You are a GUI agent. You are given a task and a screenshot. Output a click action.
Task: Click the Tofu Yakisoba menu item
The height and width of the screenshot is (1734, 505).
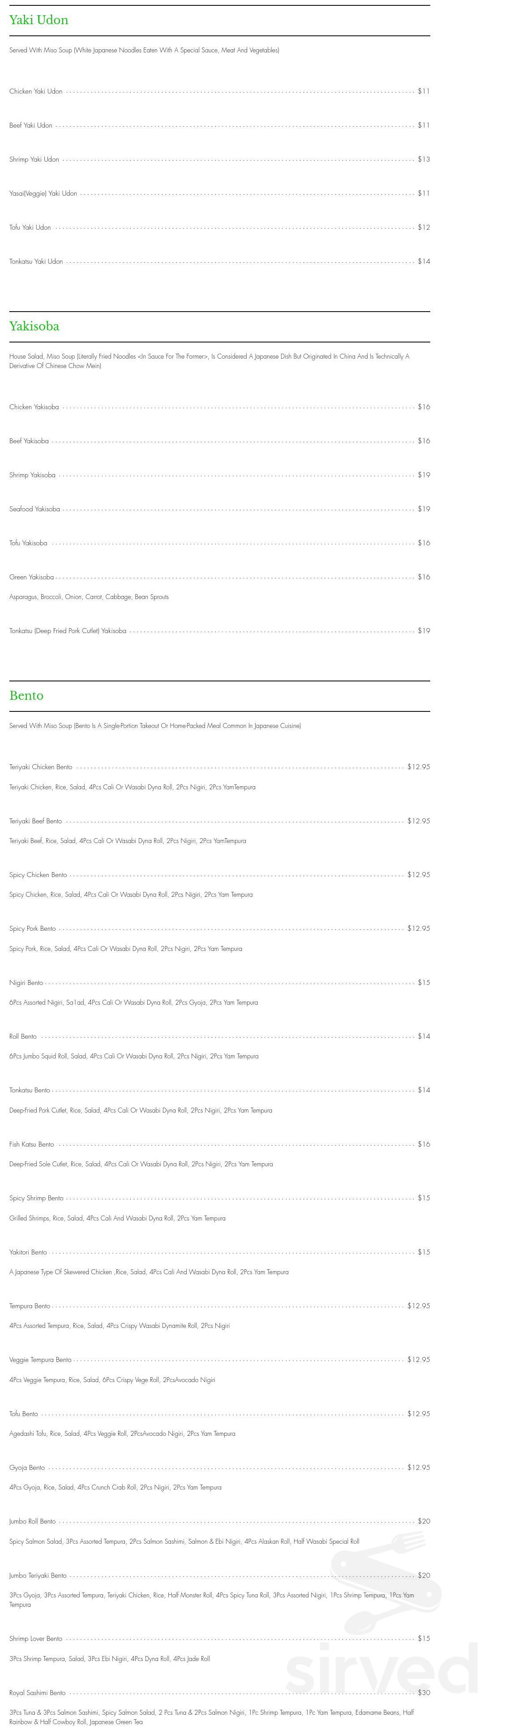pyautogui.click(x=28, y=543)
